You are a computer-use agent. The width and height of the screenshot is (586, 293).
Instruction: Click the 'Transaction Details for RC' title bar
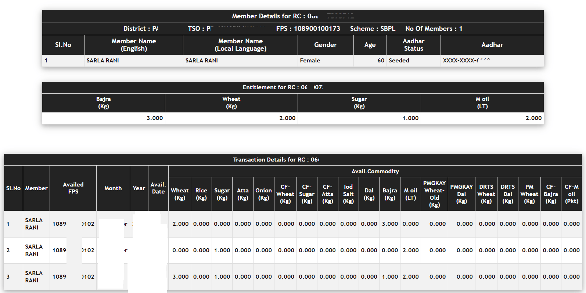point(293,160)
